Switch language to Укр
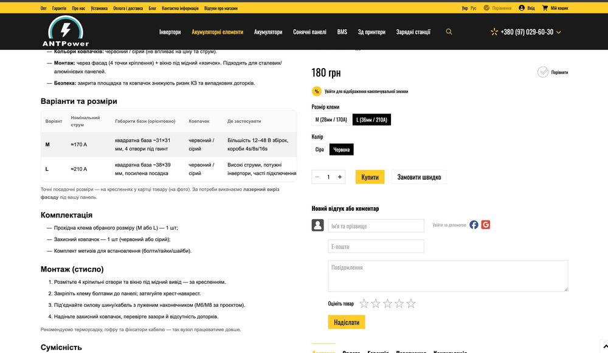 click(465, 8)
